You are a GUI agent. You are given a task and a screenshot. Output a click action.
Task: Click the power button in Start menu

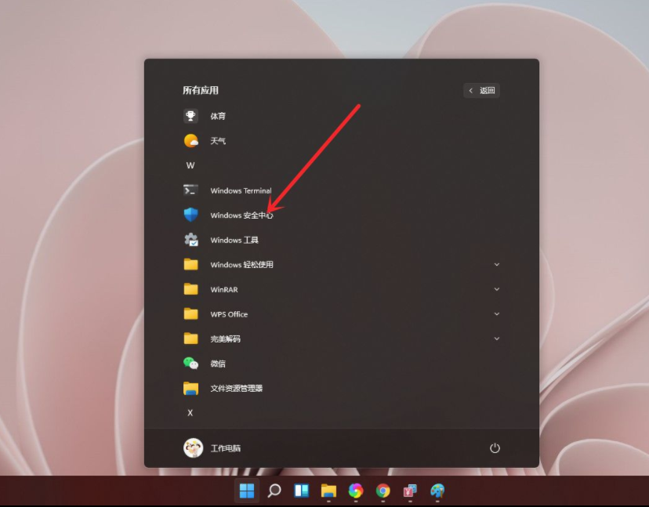tap(495, 447)
